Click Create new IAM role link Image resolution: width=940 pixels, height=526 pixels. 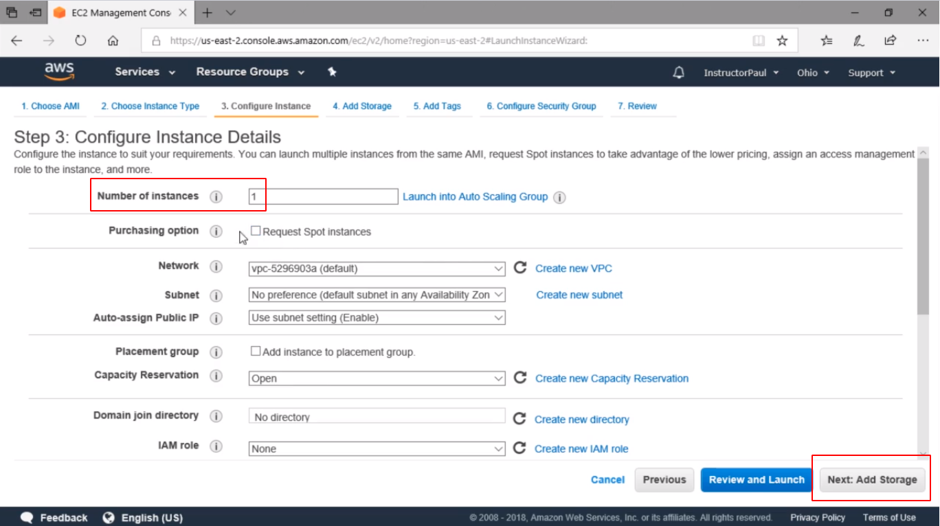(x=581, y=449)
